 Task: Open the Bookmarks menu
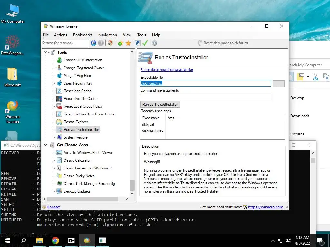coord(82,35)
